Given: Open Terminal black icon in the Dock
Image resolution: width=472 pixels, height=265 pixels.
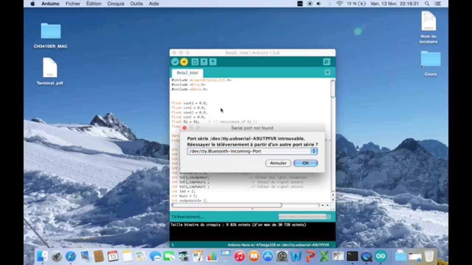Looking at the screenshot, I should (x=352, y=256).
